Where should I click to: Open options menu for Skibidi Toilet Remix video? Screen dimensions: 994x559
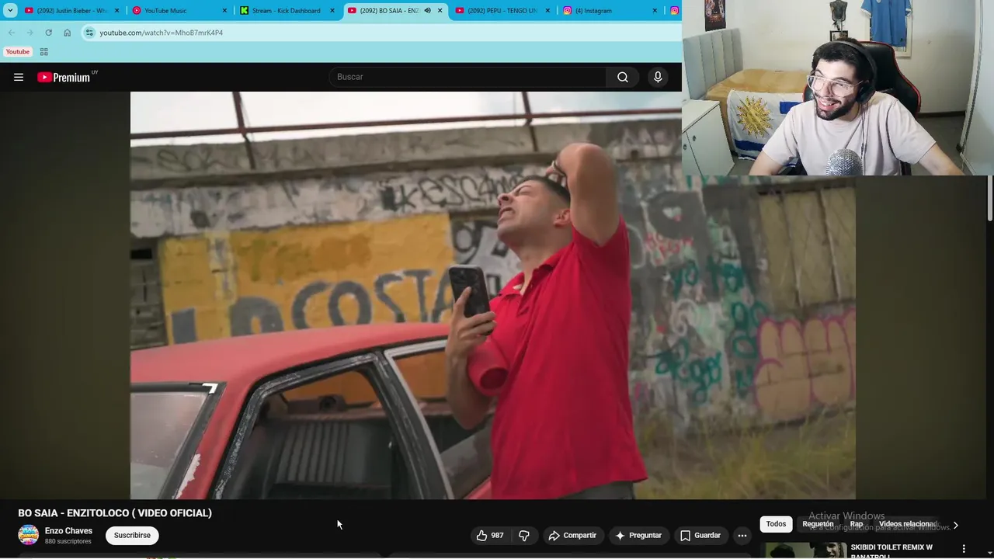click(x=964, y=548)
